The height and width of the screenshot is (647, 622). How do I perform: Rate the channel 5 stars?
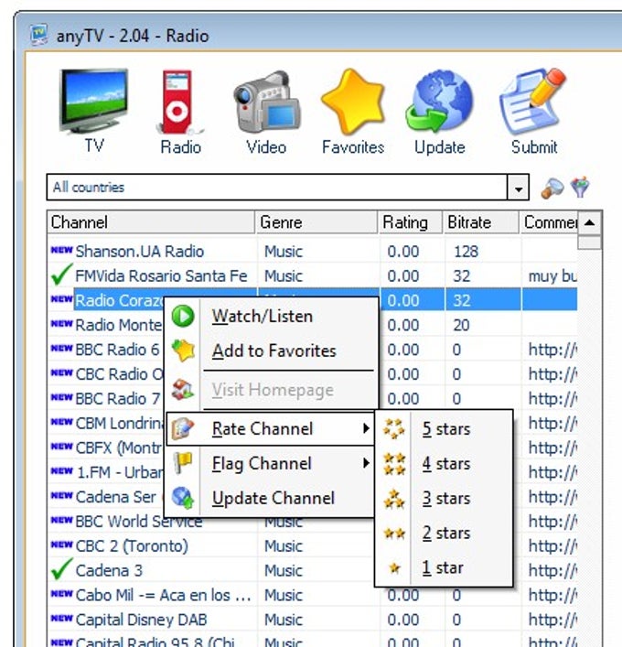[444, 429]
